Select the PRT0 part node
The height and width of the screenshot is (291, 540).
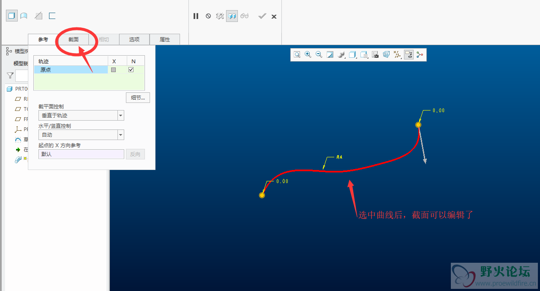click(x=17, y=89)
